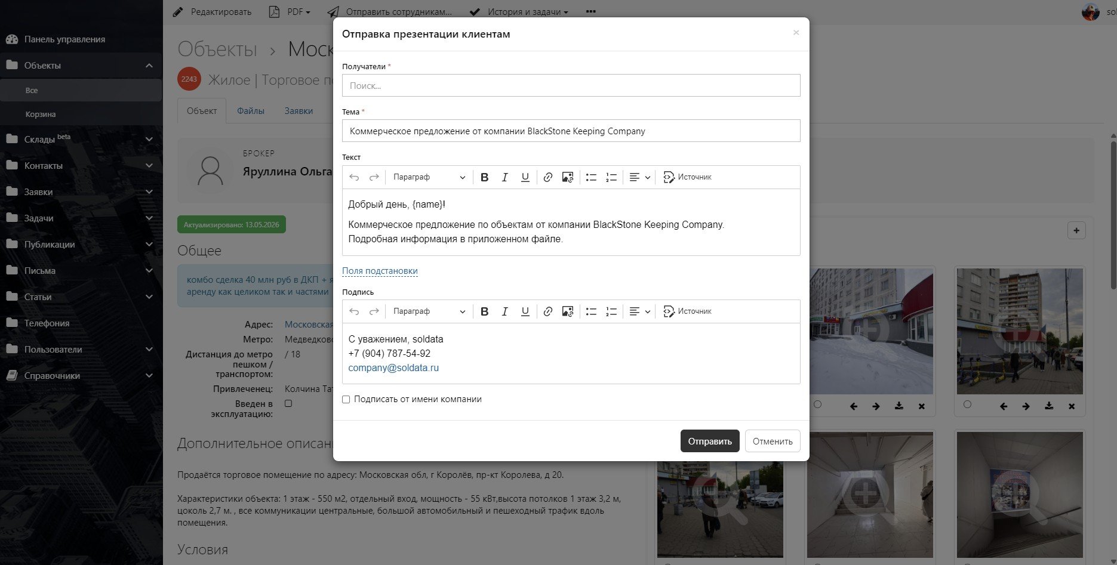Create numbered list in the Подпись editor
The image size is (1117, 565).
tap(611, 311)
